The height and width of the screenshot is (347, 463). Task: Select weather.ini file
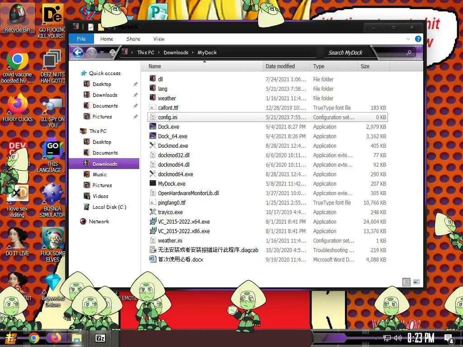coord(268,240)
